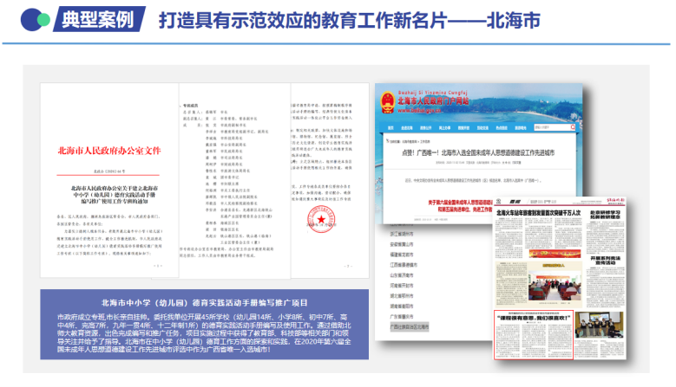
Task: Click the national emblem on the website banner
Action: 387,103
